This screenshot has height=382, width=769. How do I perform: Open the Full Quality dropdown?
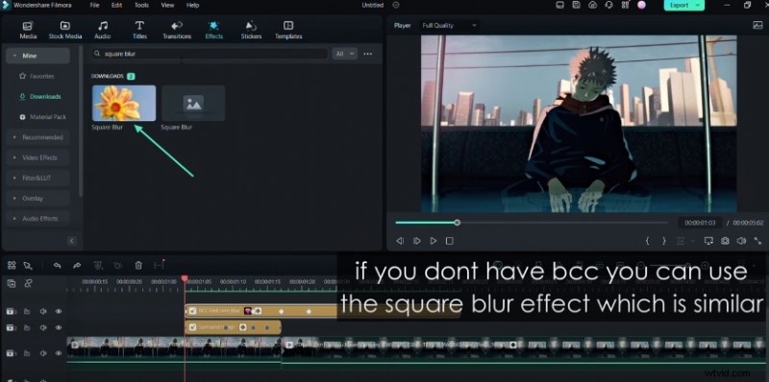[x=449, y=26]
